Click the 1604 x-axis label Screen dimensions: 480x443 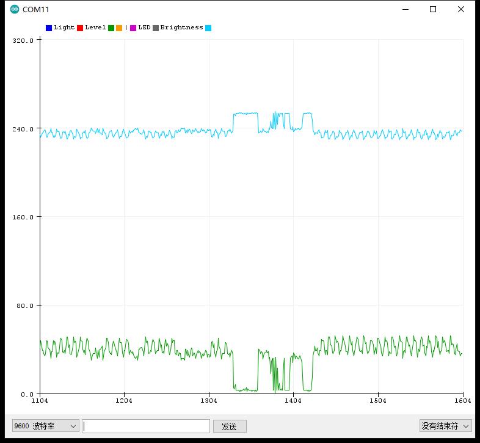(462, 400)
